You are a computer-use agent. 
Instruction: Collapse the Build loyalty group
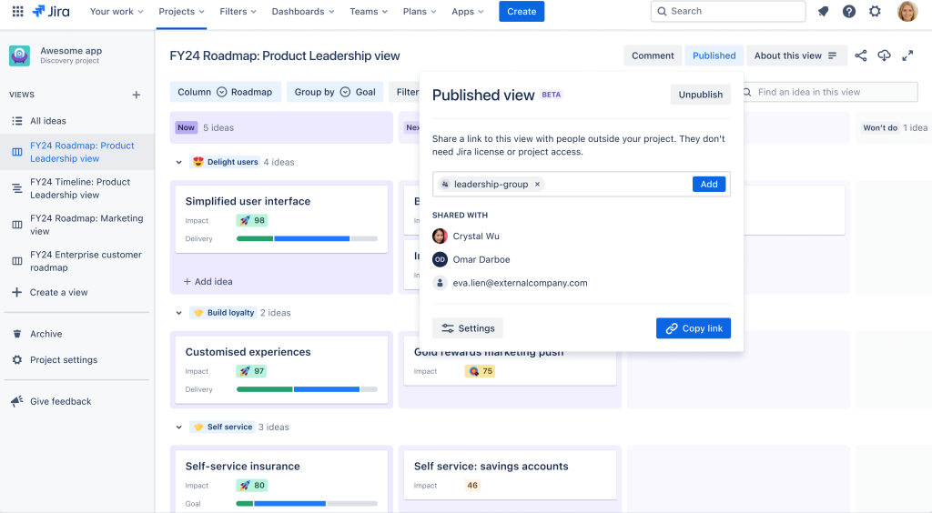pos(179,313)
